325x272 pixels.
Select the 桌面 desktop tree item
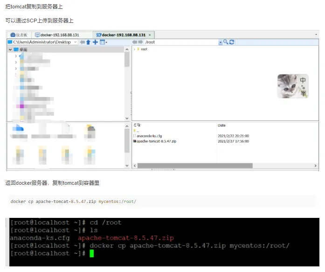point(23,49)
